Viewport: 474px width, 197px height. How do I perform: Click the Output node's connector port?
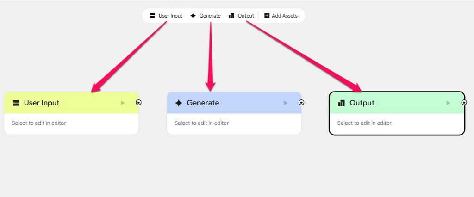464,102
